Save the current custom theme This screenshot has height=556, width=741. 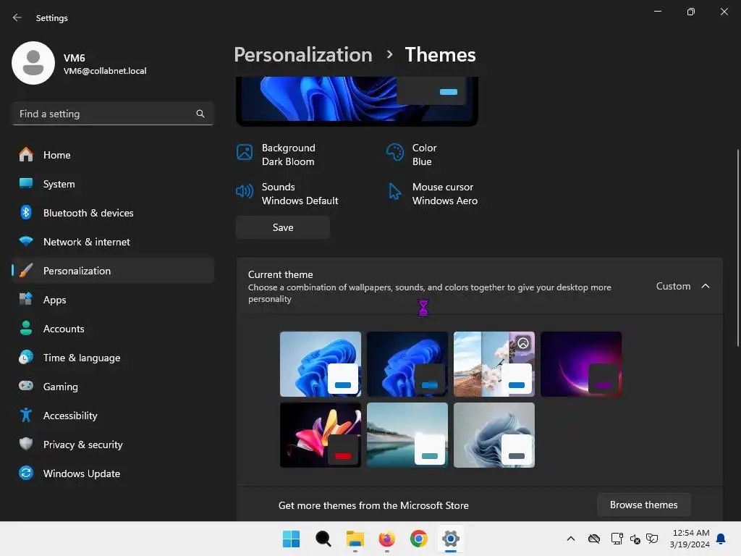tap(283, 227)
